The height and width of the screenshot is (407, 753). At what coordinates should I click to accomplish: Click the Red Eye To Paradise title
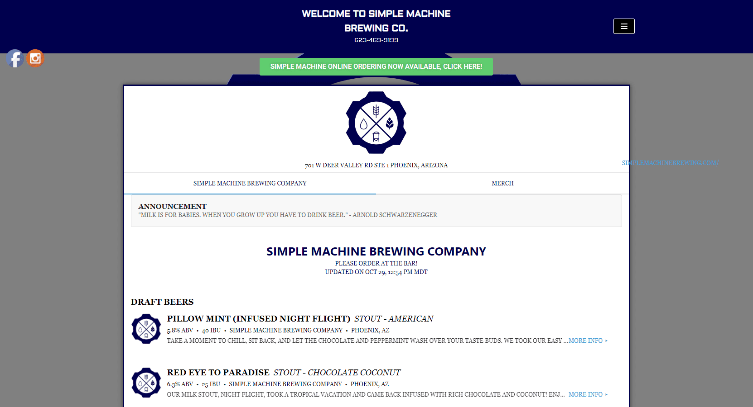218,373
